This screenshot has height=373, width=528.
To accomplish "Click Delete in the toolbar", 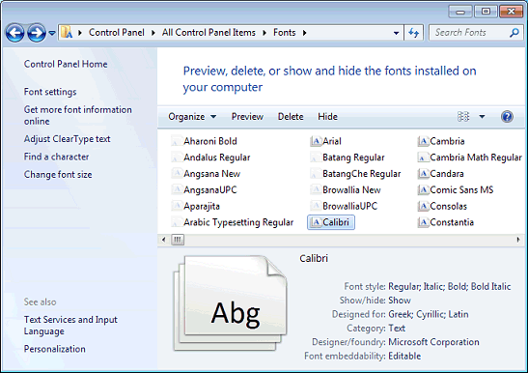I will tap(291, 117).
